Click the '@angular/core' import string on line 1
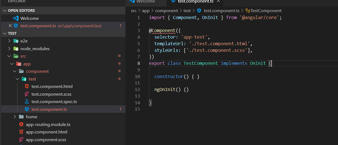 click(259, 17)
